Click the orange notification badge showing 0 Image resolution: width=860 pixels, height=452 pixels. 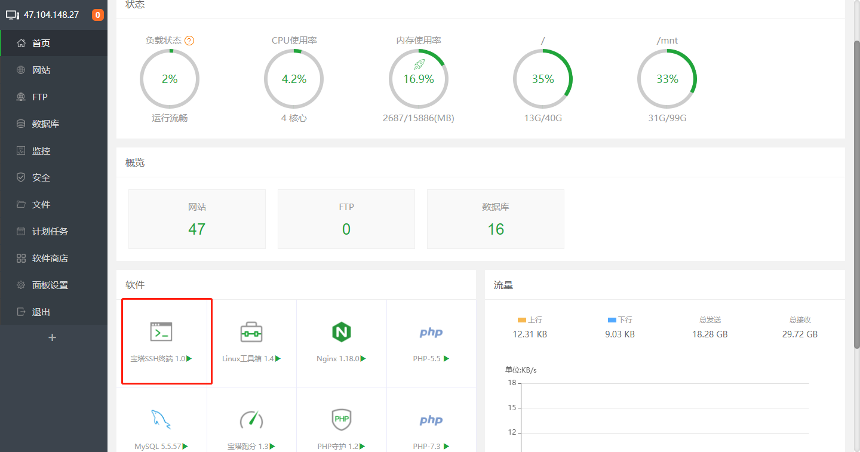pyautogui.click(x=97, y=15)
